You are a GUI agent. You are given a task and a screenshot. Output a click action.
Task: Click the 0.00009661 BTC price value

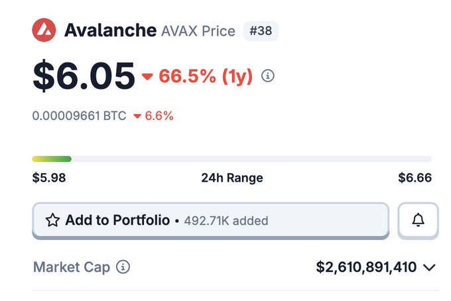79,116
